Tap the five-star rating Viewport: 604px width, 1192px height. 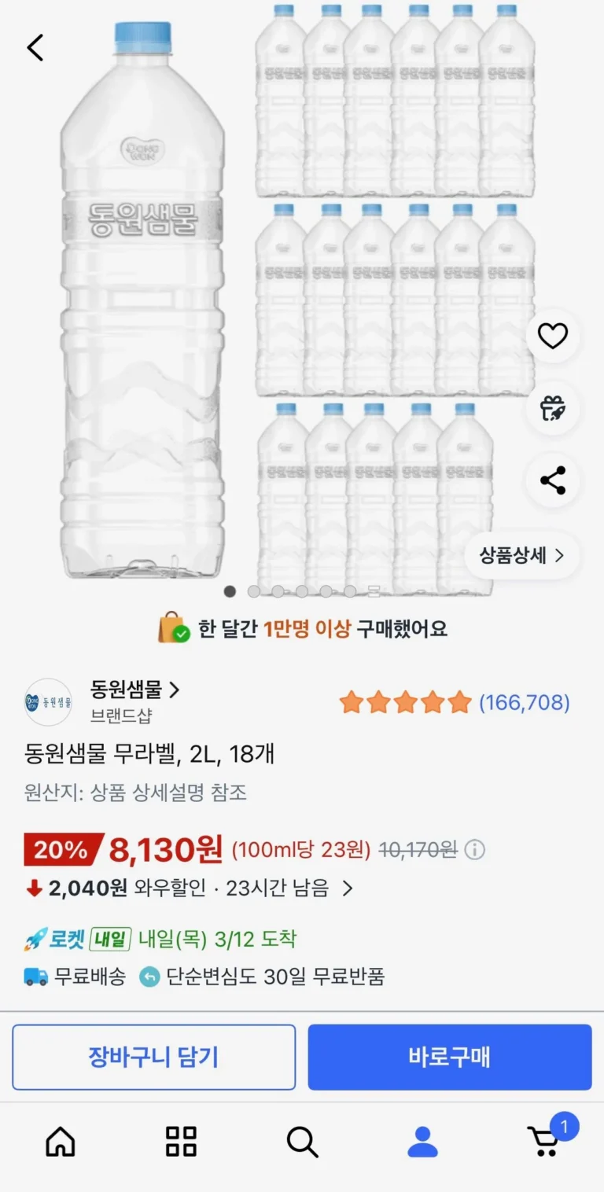coord(405,702)
